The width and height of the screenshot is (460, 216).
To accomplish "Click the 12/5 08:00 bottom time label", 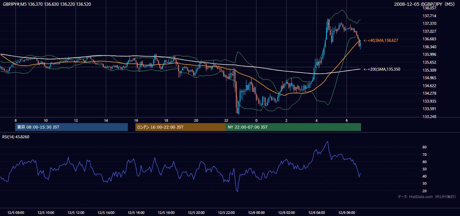I will point(15,213).
